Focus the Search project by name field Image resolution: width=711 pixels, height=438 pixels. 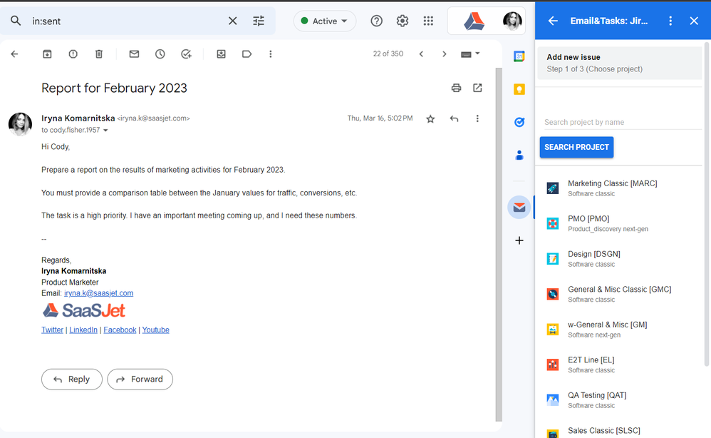coord(623,122)
